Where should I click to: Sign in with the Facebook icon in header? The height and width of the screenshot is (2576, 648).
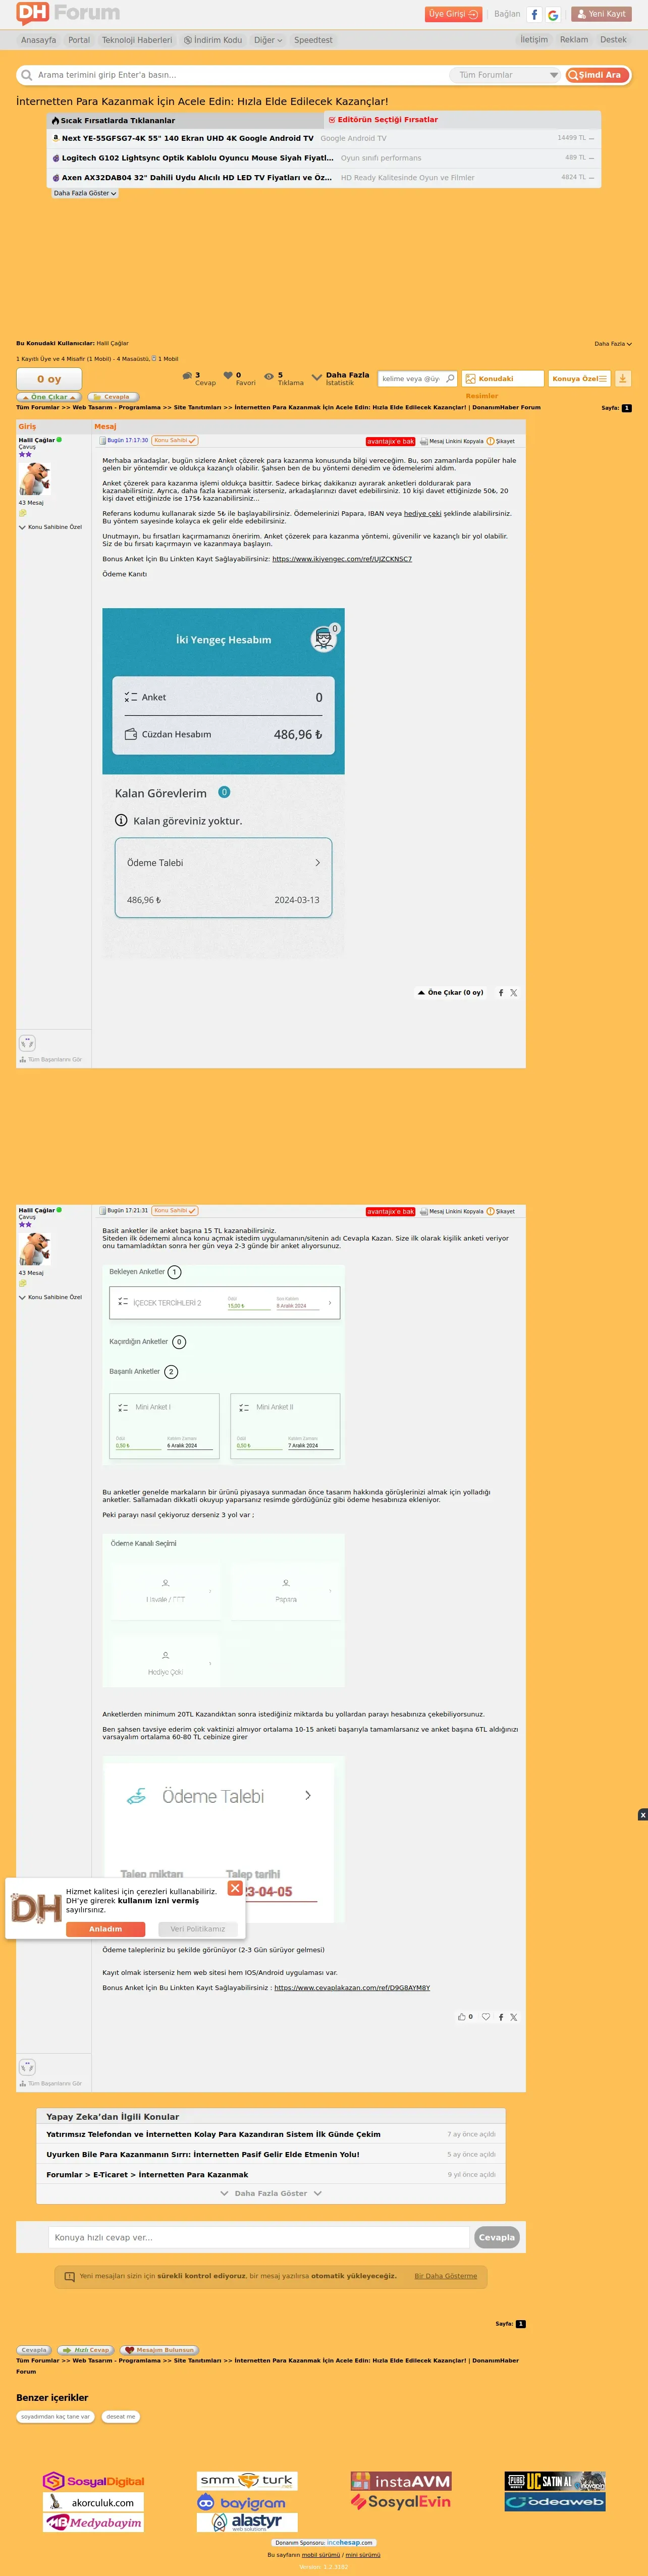point(535,15)
